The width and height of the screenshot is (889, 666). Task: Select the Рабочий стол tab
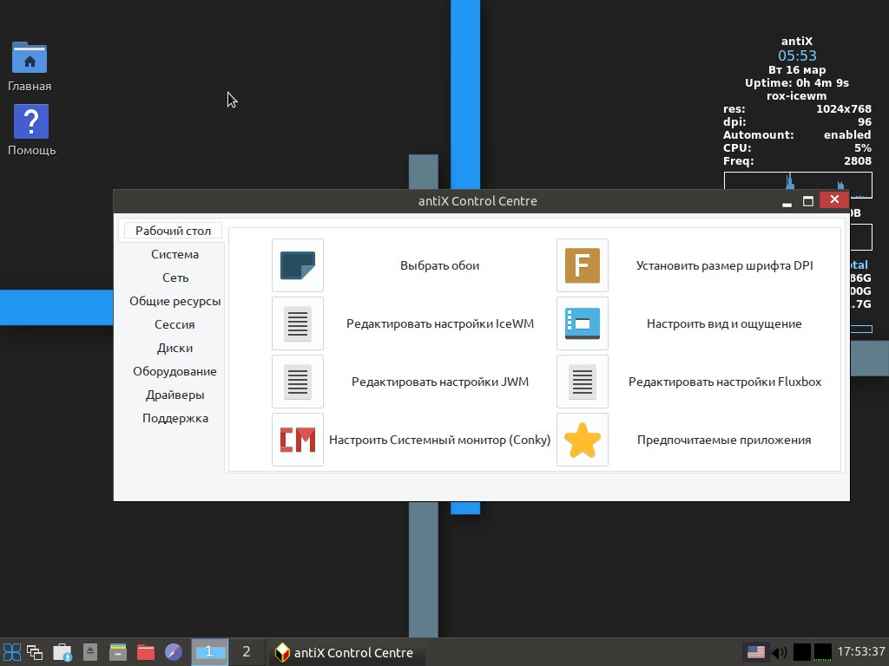[173, 231]
